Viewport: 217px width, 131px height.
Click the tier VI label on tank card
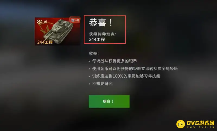point(45,22)
